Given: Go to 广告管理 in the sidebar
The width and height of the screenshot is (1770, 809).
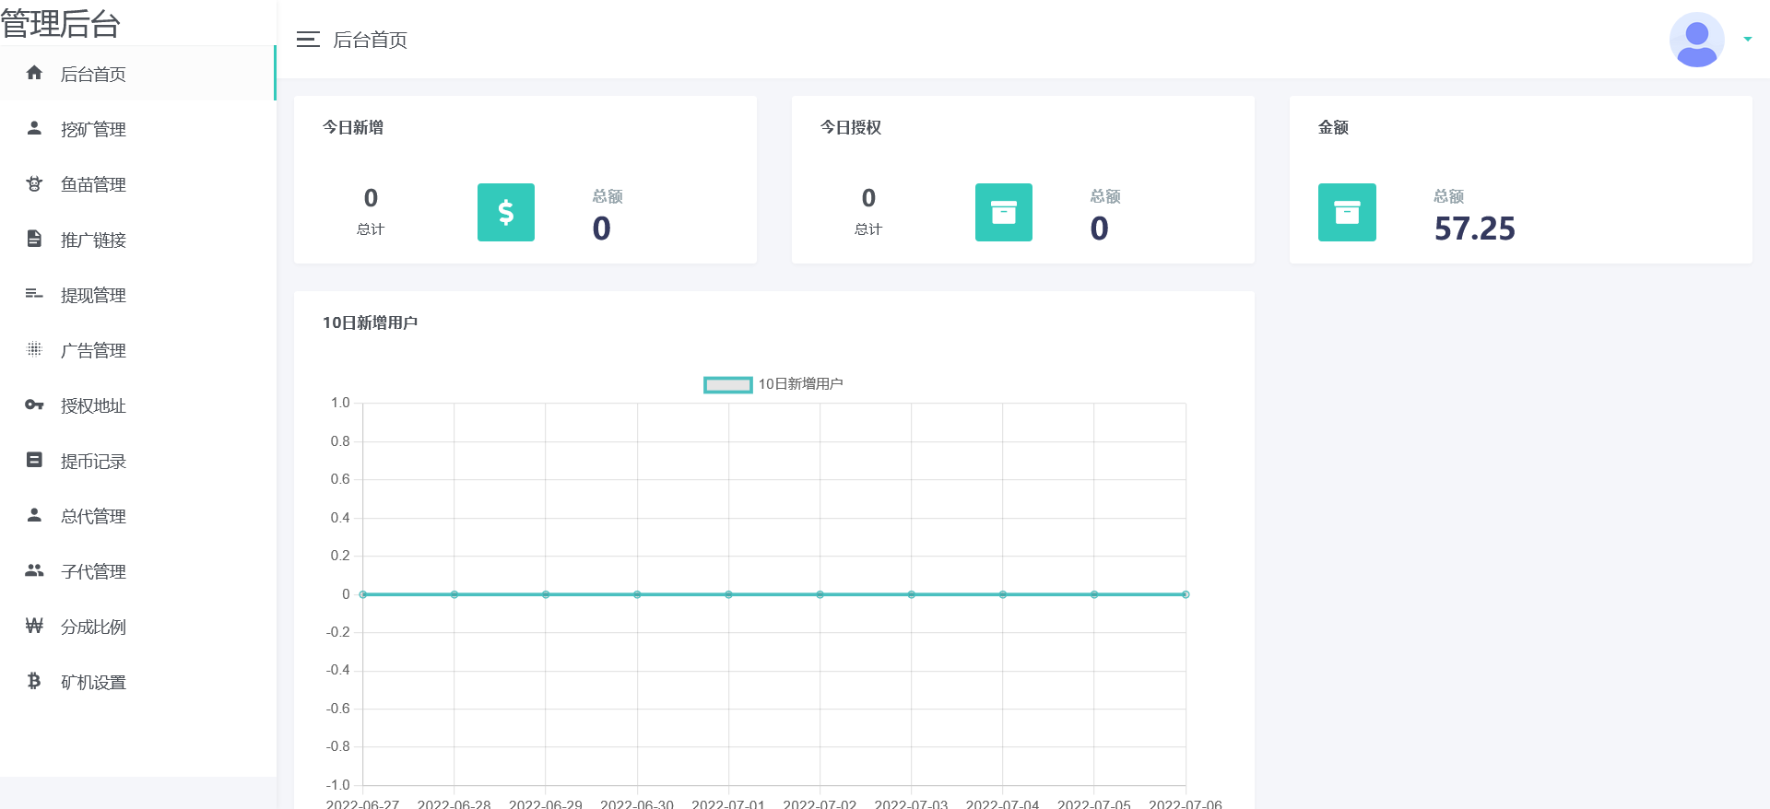Looking at the screenshot, I should [93, 350].
